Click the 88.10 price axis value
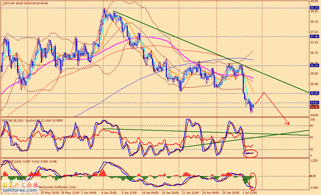321x195 pixels. [314, 22]
